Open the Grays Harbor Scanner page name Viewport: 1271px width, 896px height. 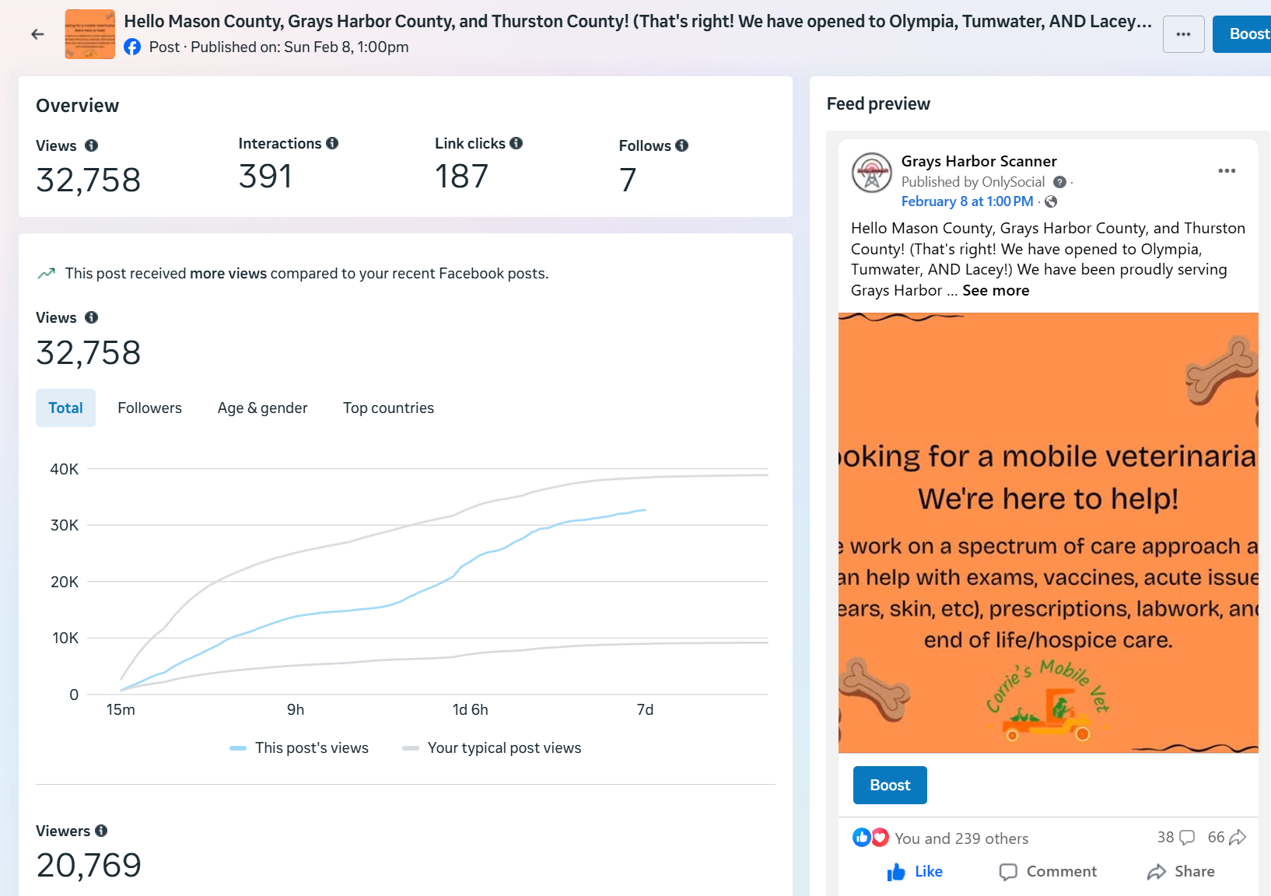979,161
